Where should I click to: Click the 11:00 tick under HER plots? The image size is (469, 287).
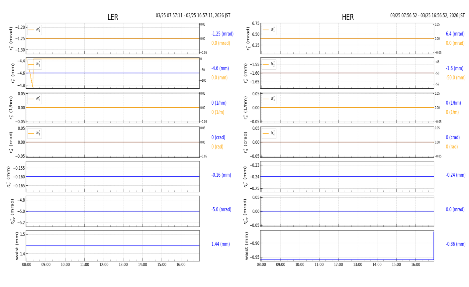tap(319, 265)
